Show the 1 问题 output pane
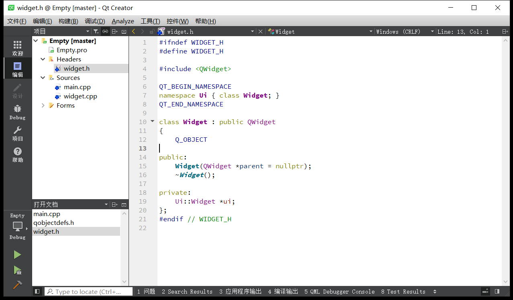The image size is (513, 300). 146,292
